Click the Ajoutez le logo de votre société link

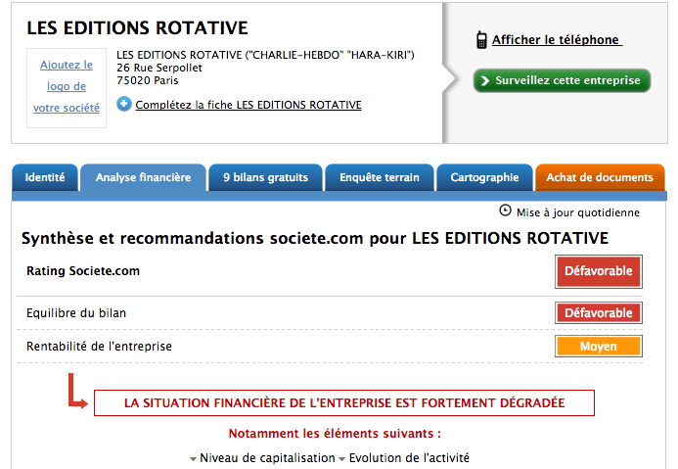coord(67,86)
